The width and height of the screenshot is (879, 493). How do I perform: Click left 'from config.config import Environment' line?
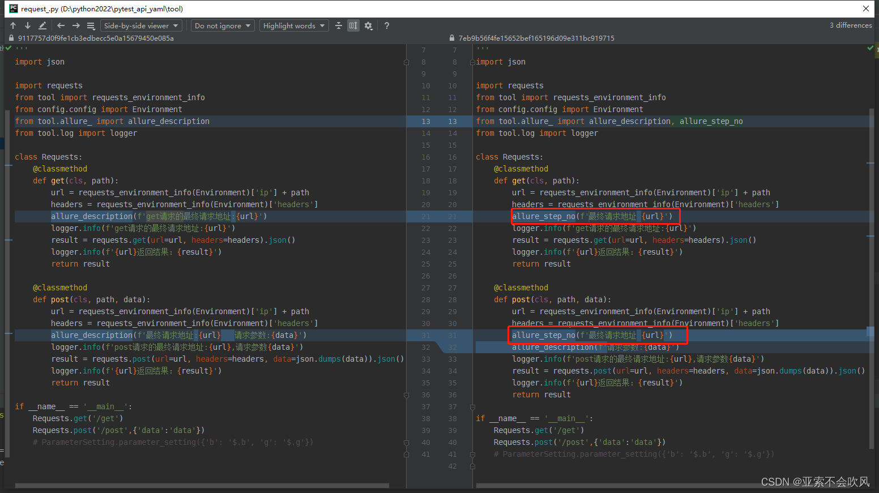(99, 109)
